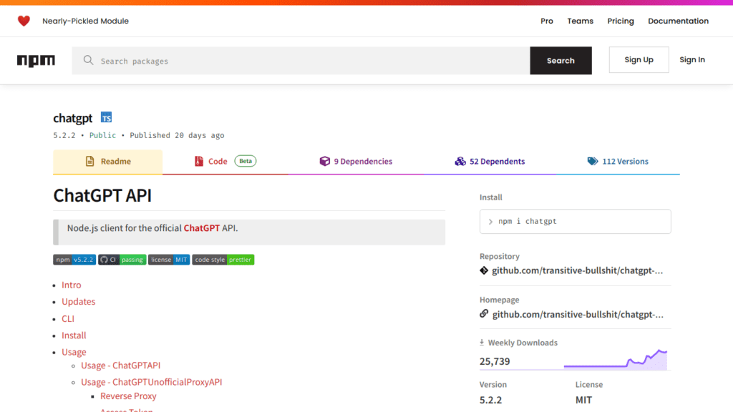Click the network icon on 52 Dependents tab

tap(460, 161)
